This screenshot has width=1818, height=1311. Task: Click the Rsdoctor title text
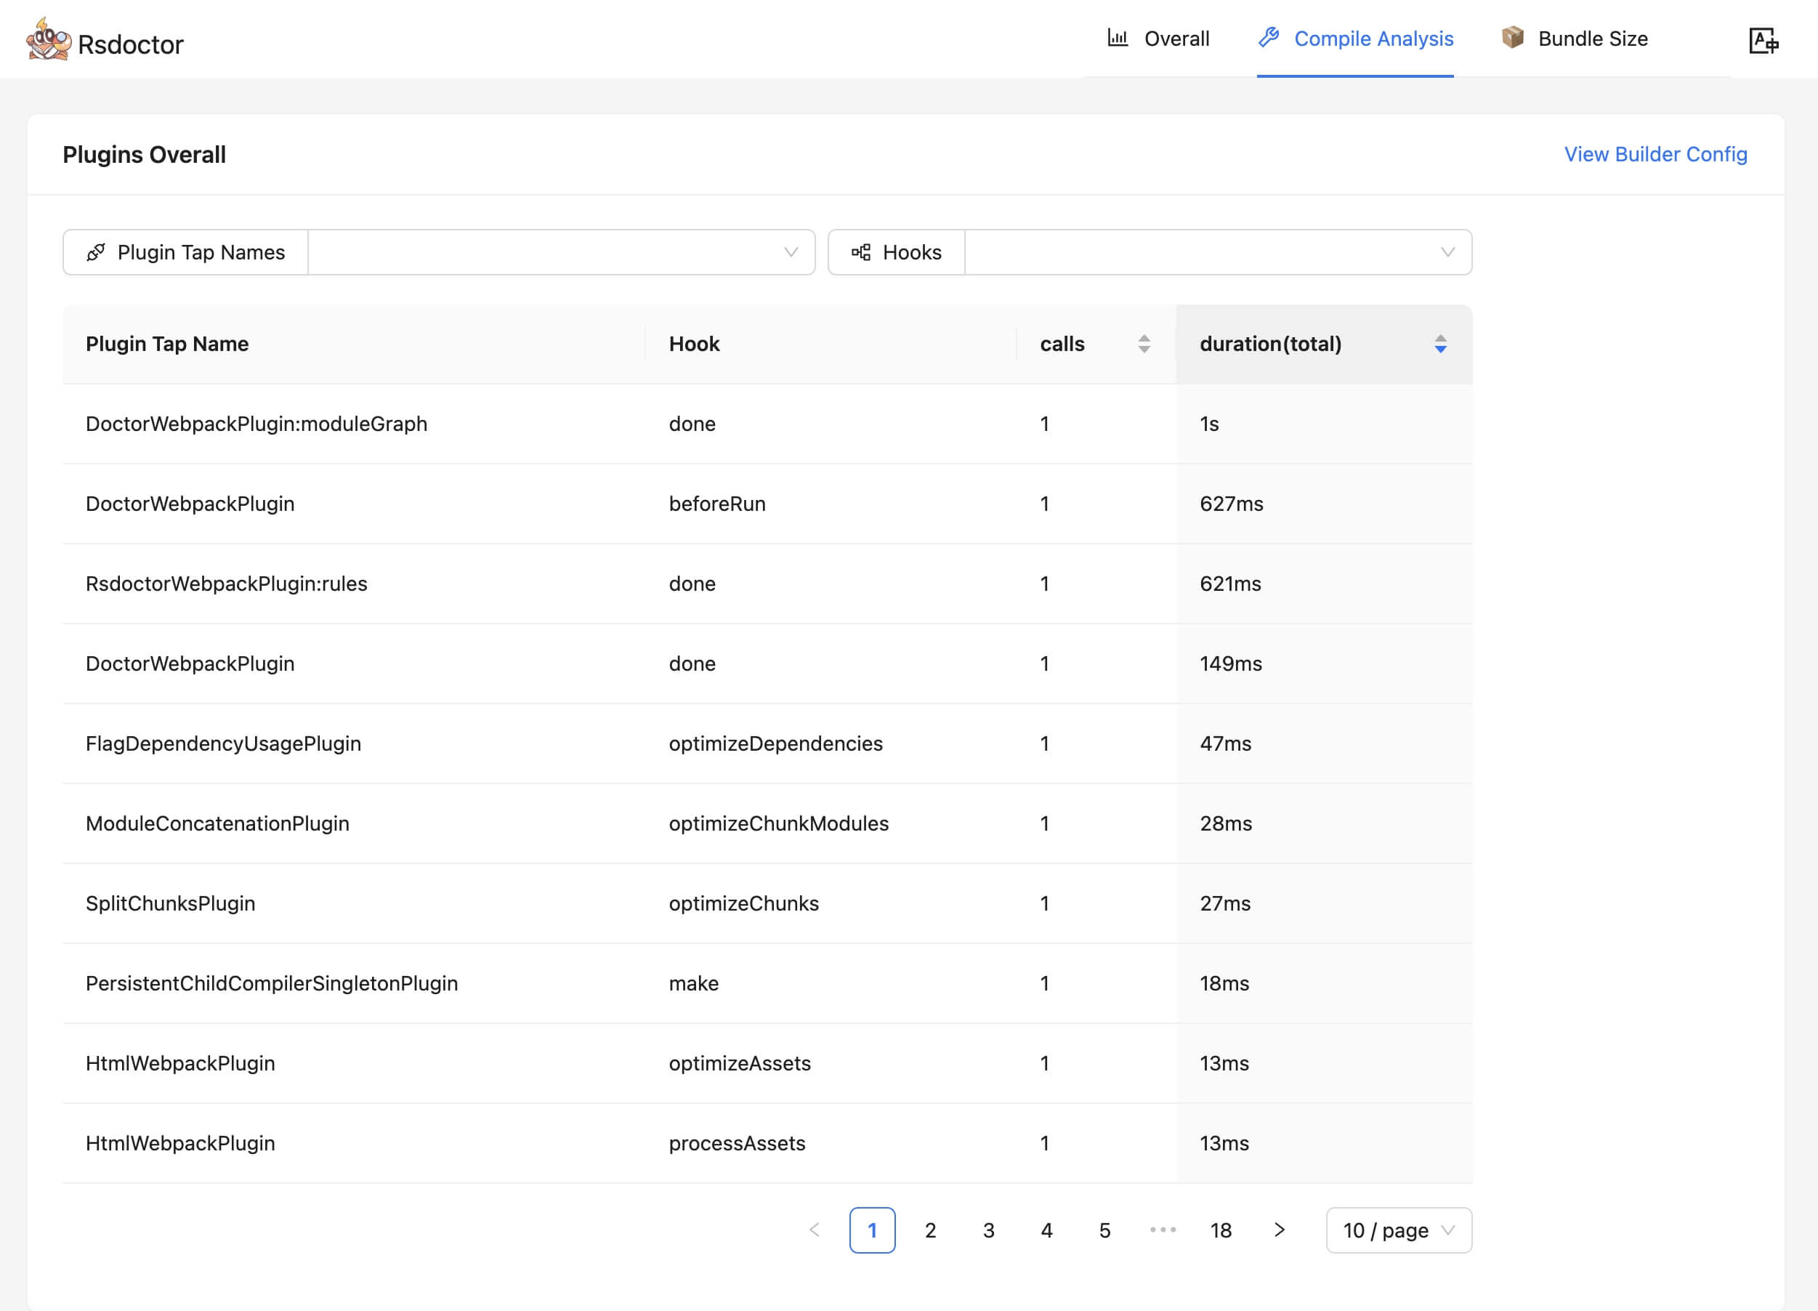coord(131,44)
